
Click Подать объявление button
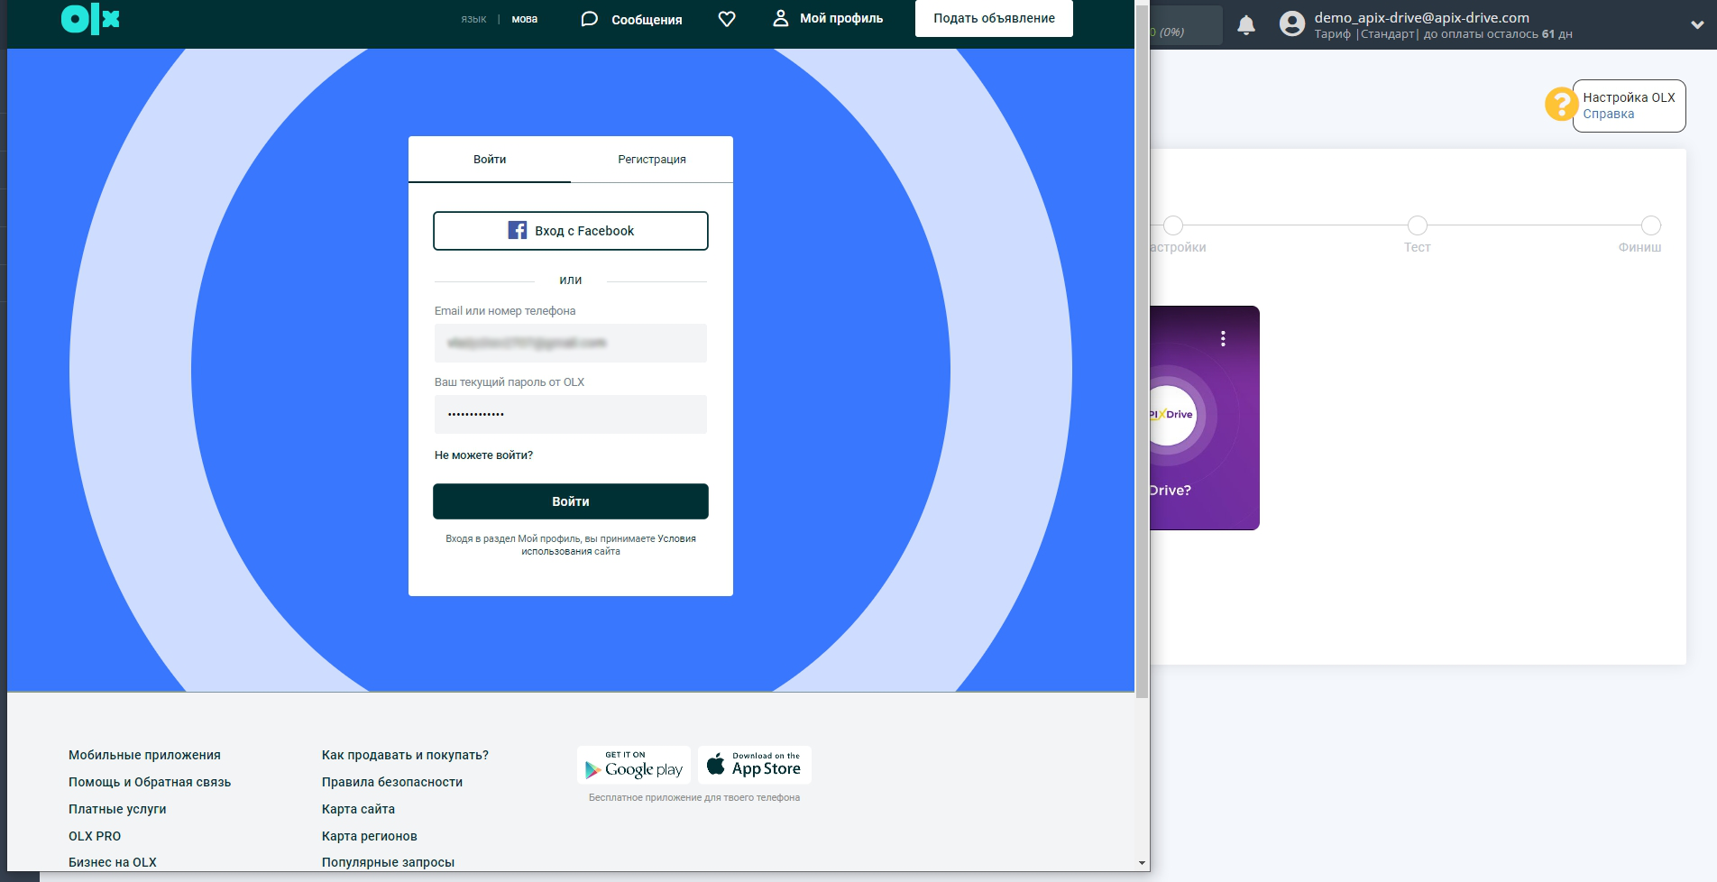tap(994, 18)
